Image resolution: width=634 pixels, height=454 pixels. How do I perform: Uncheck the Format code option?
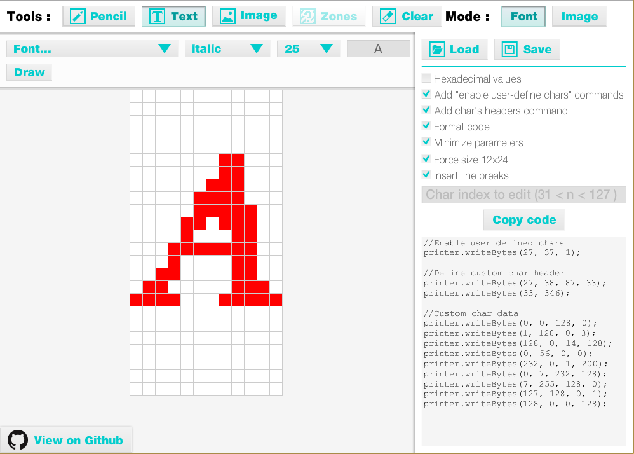(426, 127)
